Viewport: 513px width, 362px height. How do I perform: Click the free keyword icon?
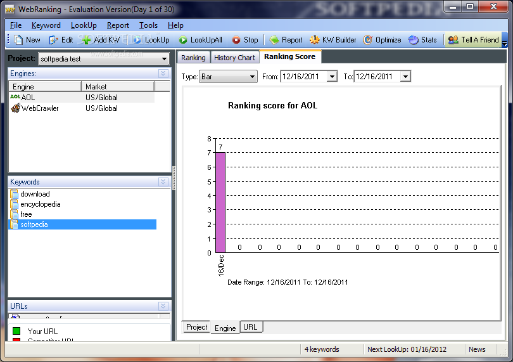[14, 214]
